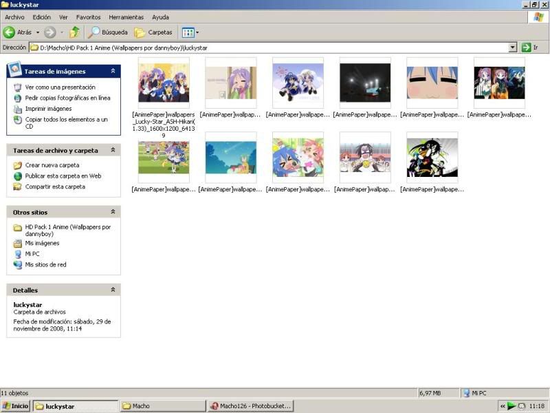This screenshot has width=550, height=413.
Task: Click the luckystar title bar folder icon
Action: (x=5, y=5)
